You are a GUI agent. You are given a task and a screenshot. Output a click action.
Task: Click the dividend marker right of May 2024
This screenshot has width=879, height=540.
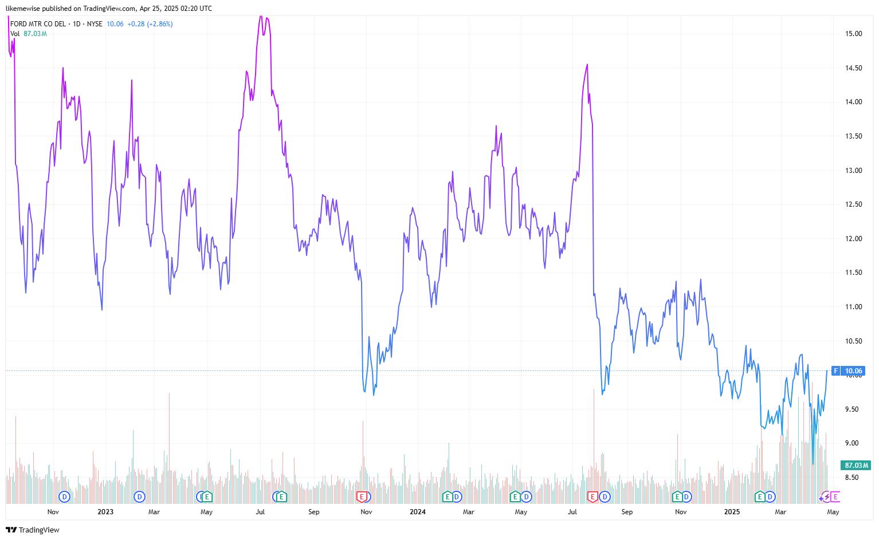tap(526, 496)
